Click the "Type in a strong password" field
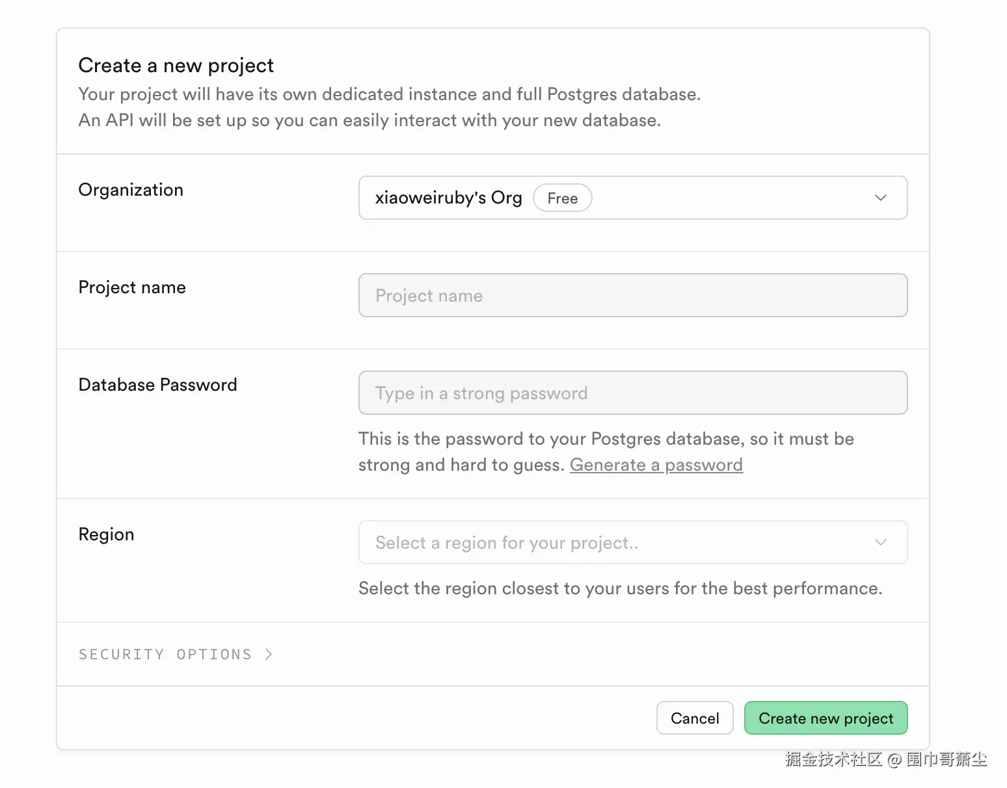This screenshot has width=1007, height=788. pos(632,393)
